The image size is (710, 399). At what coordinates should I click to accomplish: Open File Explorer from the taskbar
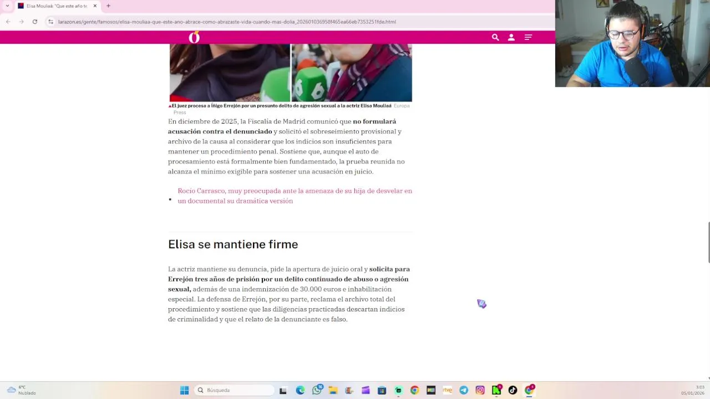point(333,390)
